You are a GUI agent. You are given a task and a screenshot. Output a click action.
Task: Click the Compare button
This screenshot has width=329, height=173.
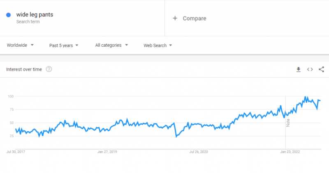pyautogui.click(x=194, y=18)
